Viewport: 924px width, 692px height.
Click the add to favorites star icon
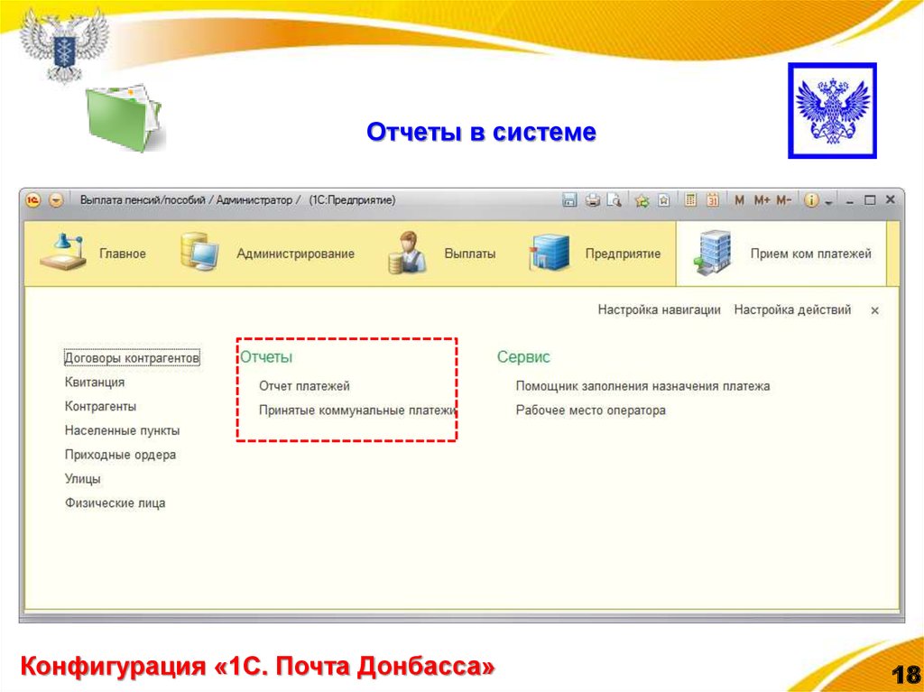tap(642, 200)
